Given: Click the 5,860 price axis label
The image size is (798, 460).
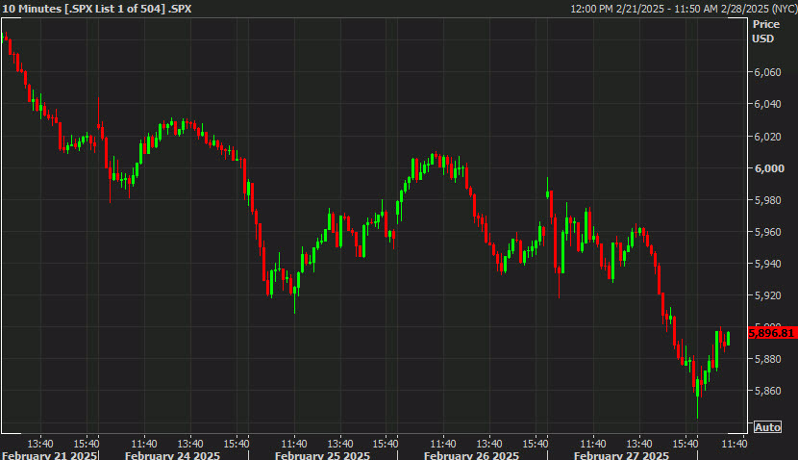Looking at the screenshot, I should [767, 391].
